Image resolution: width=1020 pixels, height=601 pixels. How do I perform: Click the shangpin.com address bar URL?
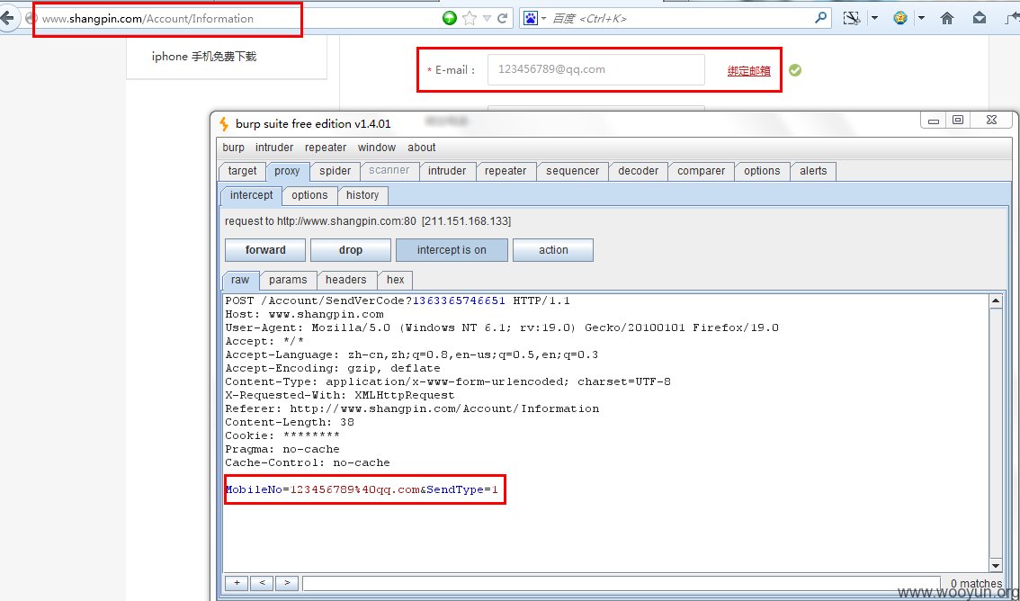pyautogui.click(x=148, y=19)
